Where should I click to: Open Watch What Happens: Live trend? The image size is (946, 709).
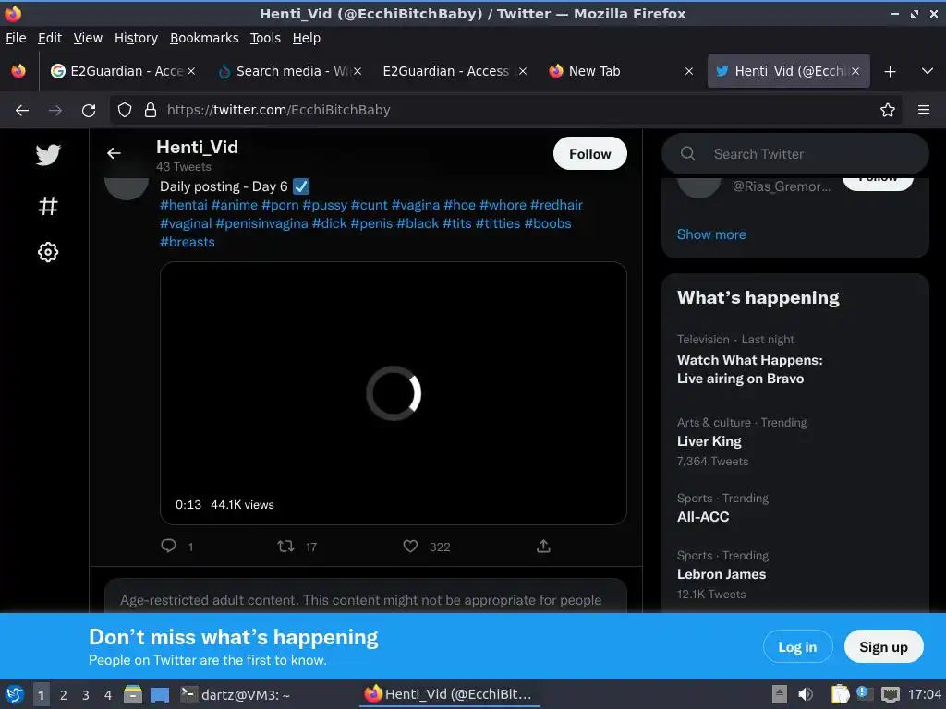[750, 369]
